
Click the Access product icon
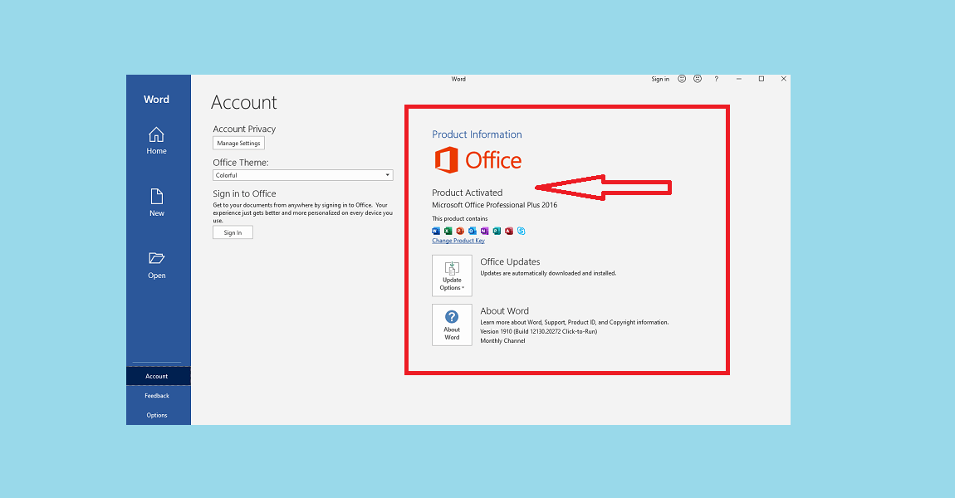click(x=509, y=231)
